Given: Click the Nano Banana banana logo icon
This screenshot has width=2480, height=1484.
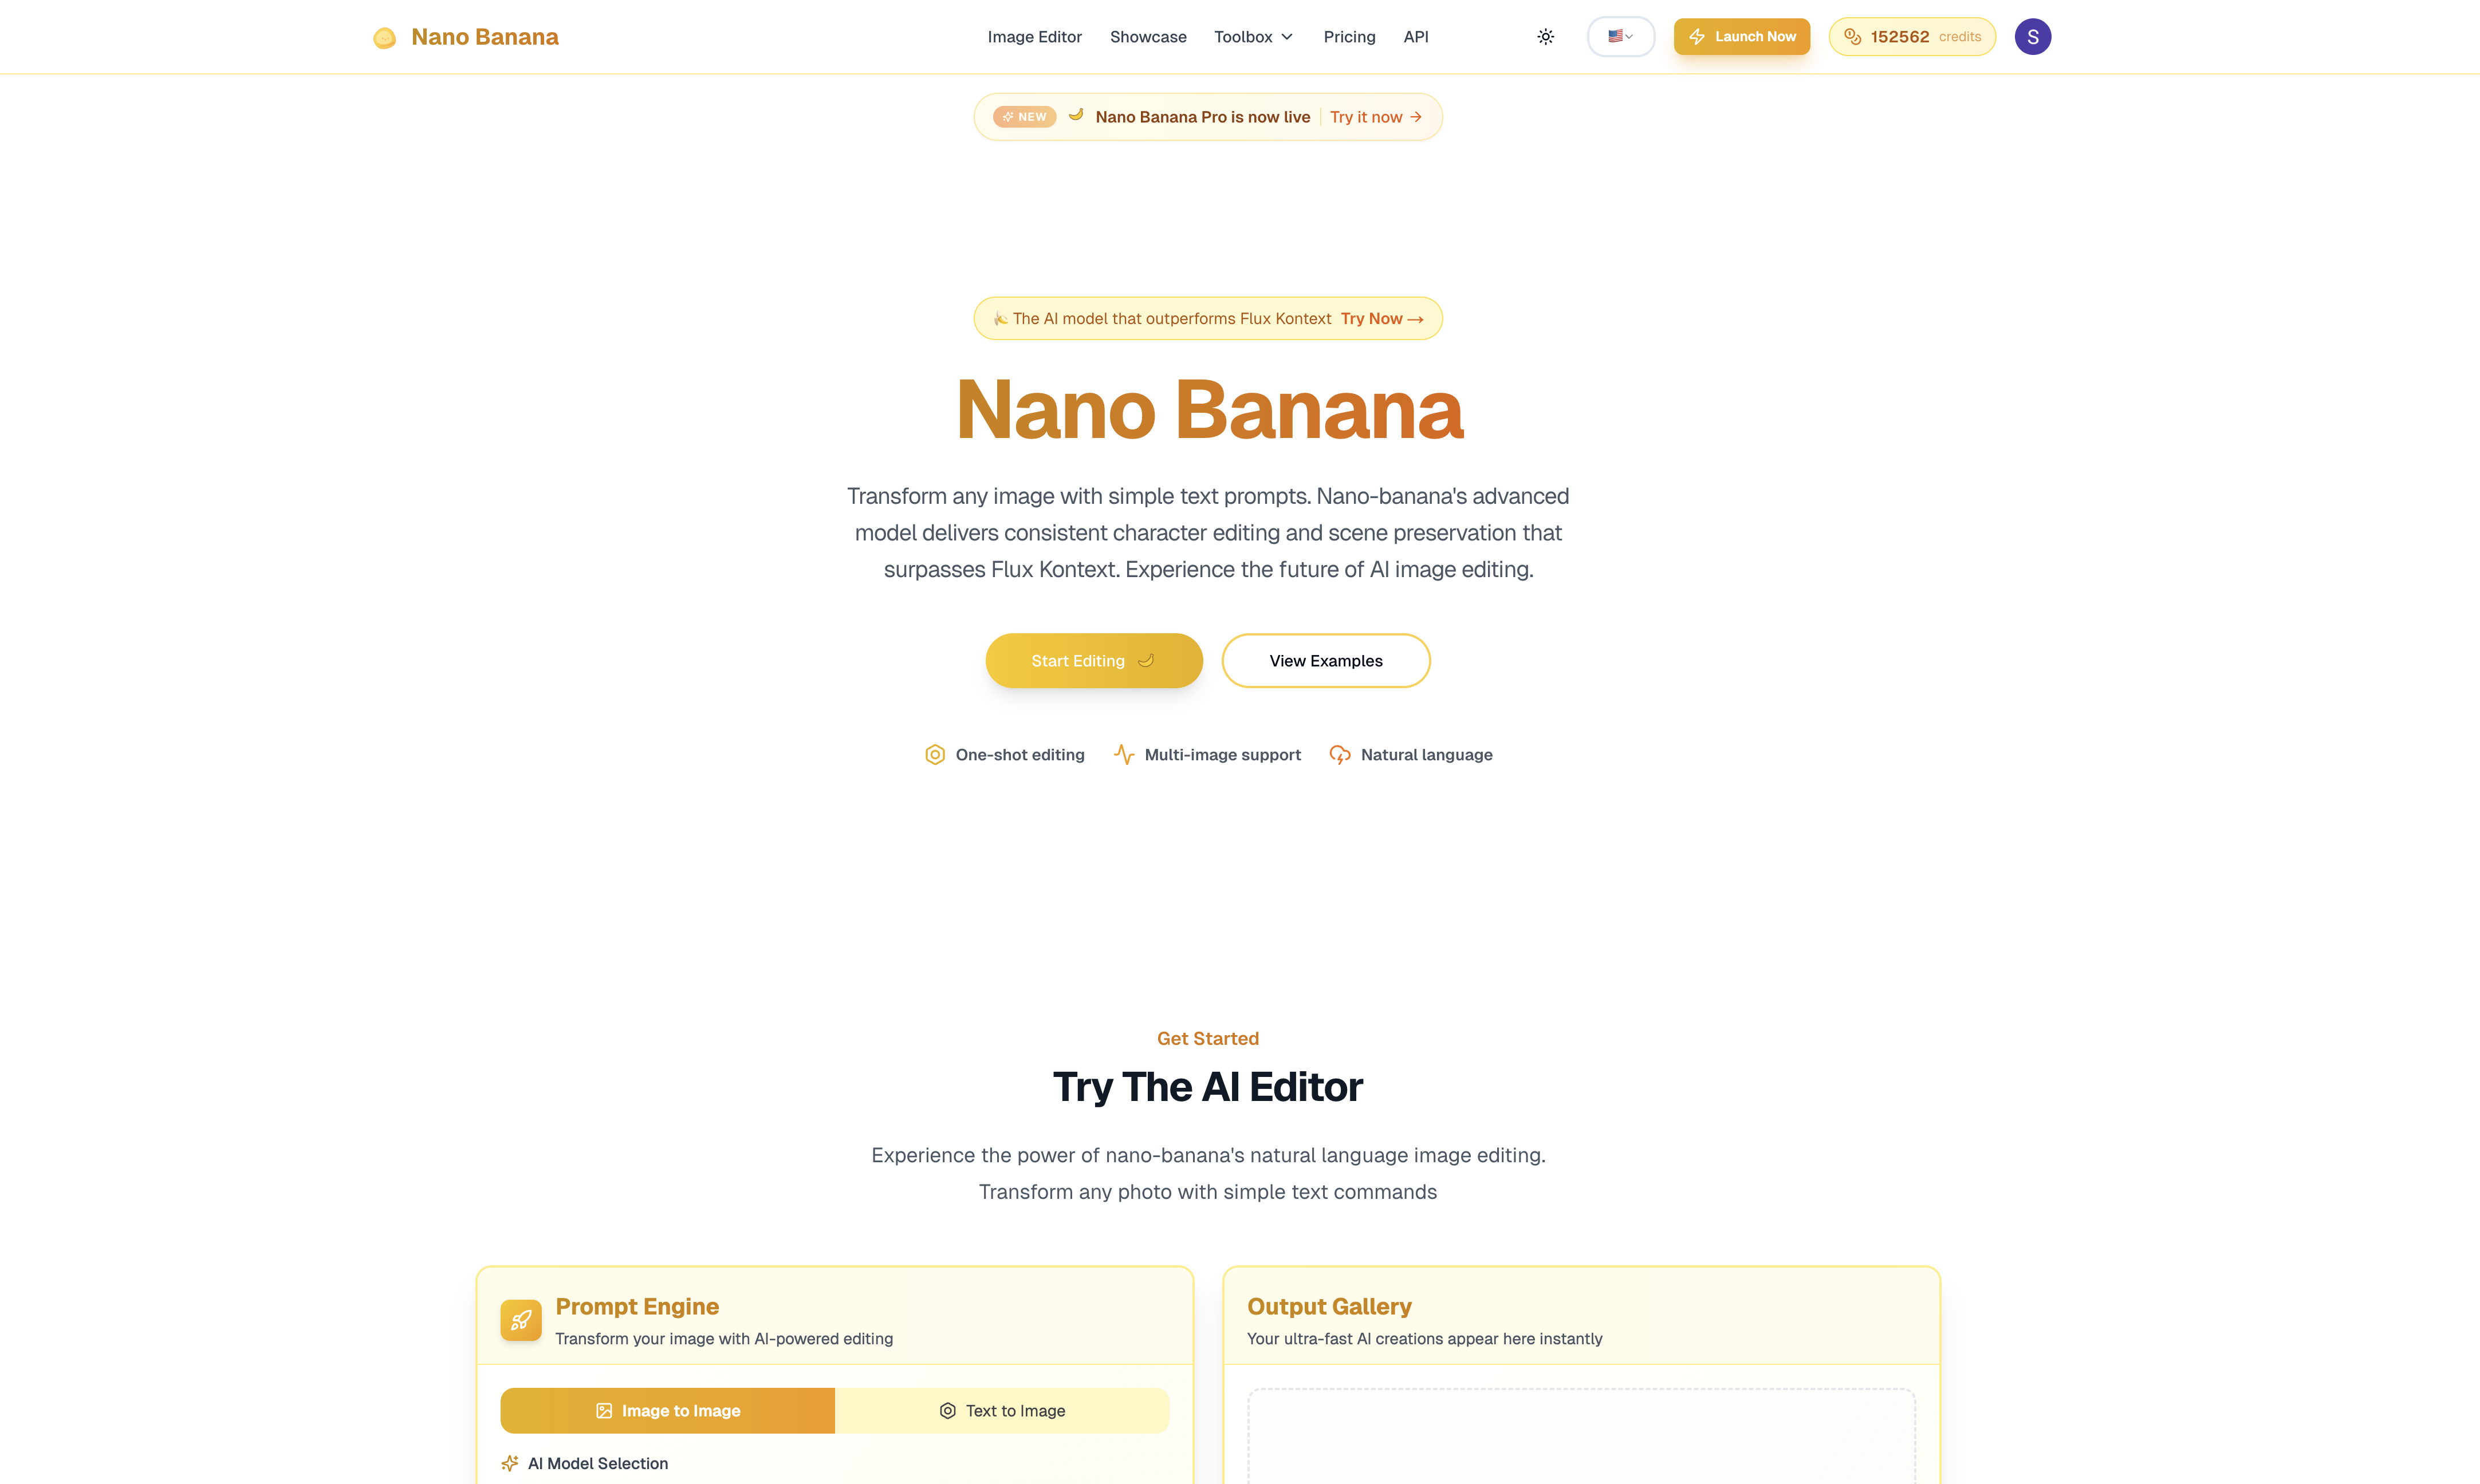Looking at the screenshot, I should pyautogui.click(x=385, y=37).
